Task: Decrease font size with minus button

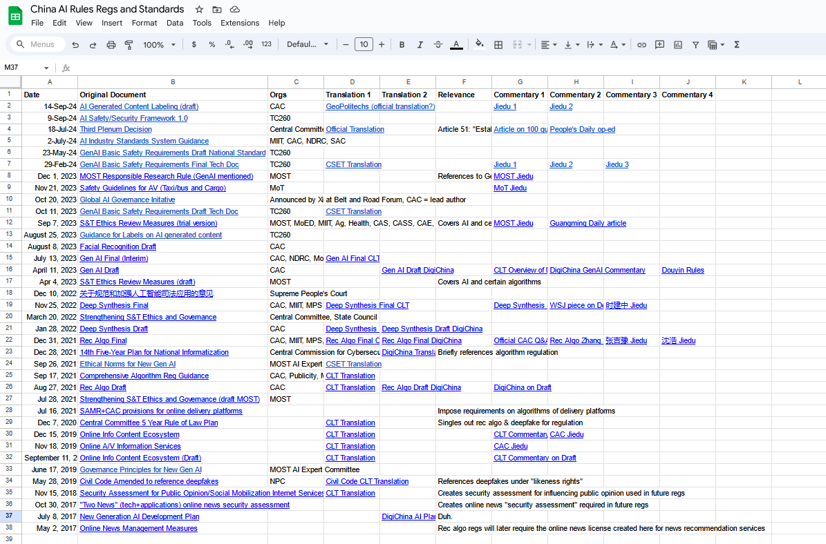Action: pyautogui.click(x=346, y=45)
